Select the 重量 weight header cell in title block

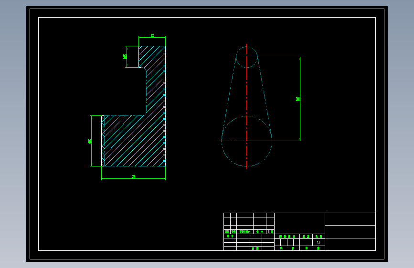coord(306,237)
